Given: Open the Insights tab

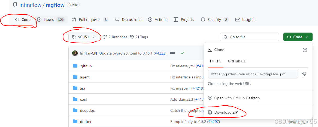Looking at the screenshot, I should click(x=245, y=20).
